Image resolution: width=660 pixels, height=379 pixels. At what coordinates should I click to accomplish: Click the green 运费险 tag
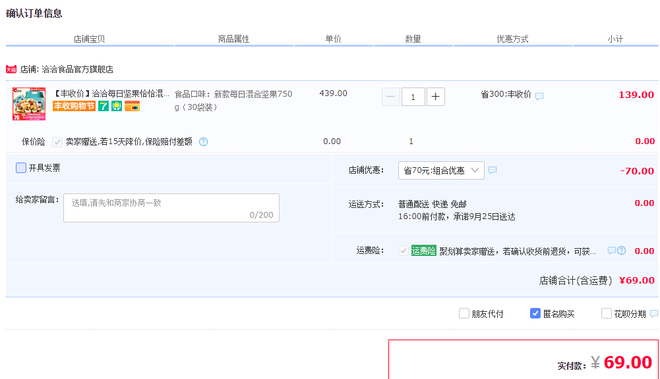click(x=423, y=251)
